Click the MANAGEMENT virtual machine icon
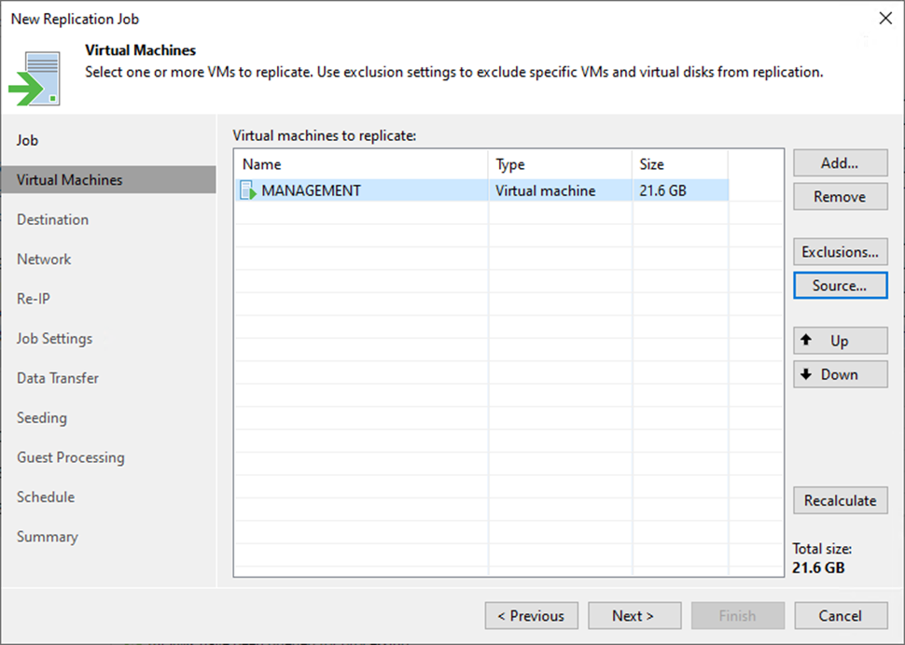The width and height of the screenshot is (905, 645). 248,190
